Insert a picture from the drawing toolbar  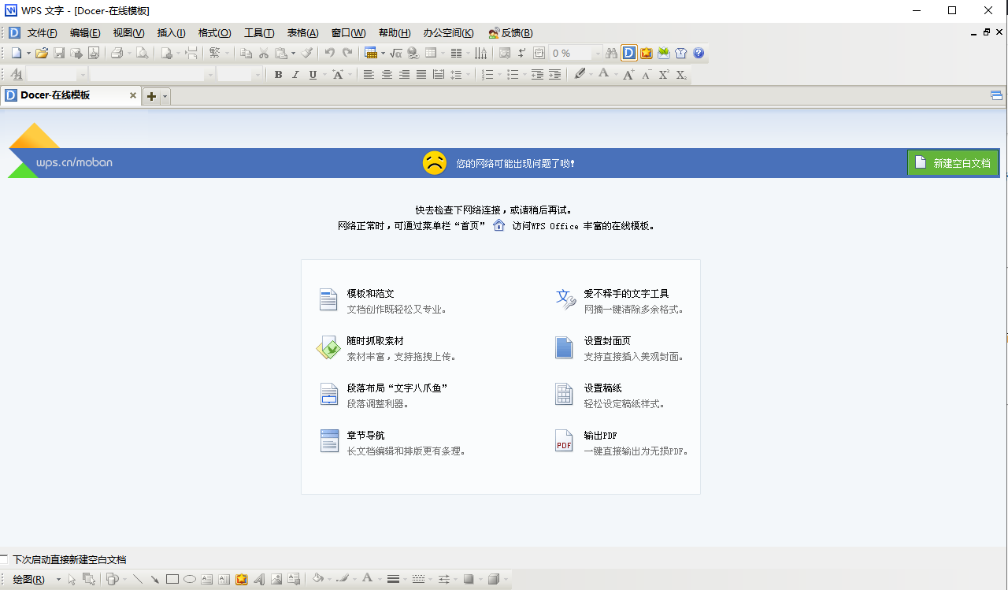point(276,579)
